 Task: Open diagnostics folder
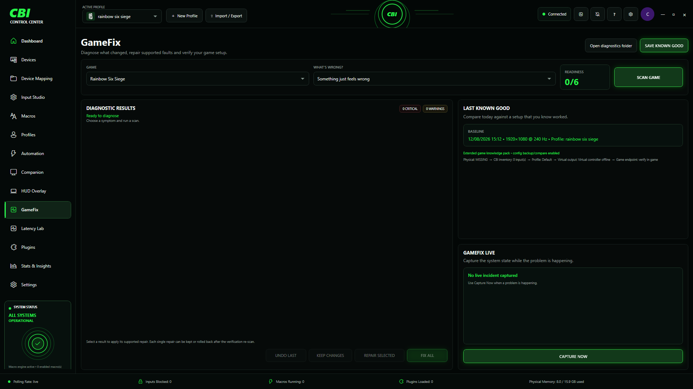click(611, 46)
